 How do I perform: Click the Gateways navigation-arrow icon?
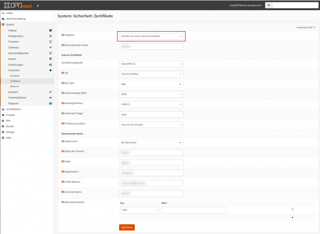50,47
